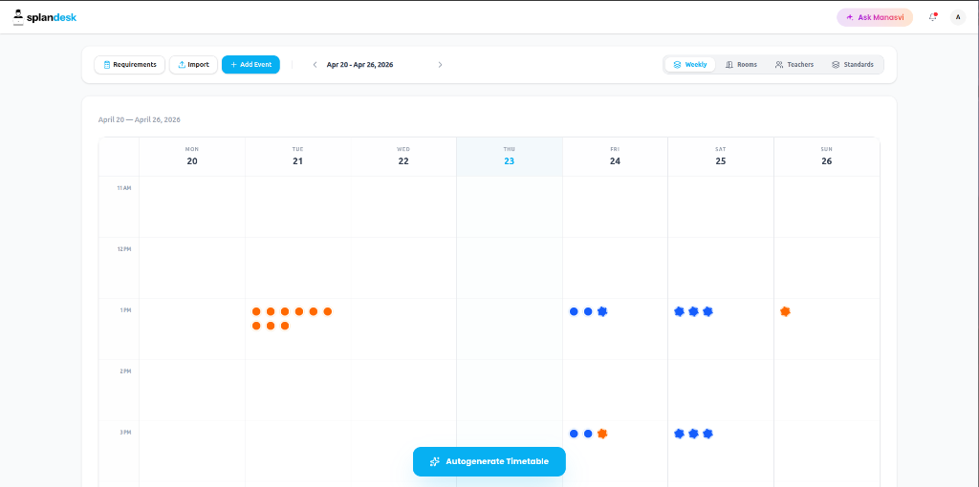Click fourth orange dot in Tuesday's top row
979x487 pixels.
(x=299, y=311)
